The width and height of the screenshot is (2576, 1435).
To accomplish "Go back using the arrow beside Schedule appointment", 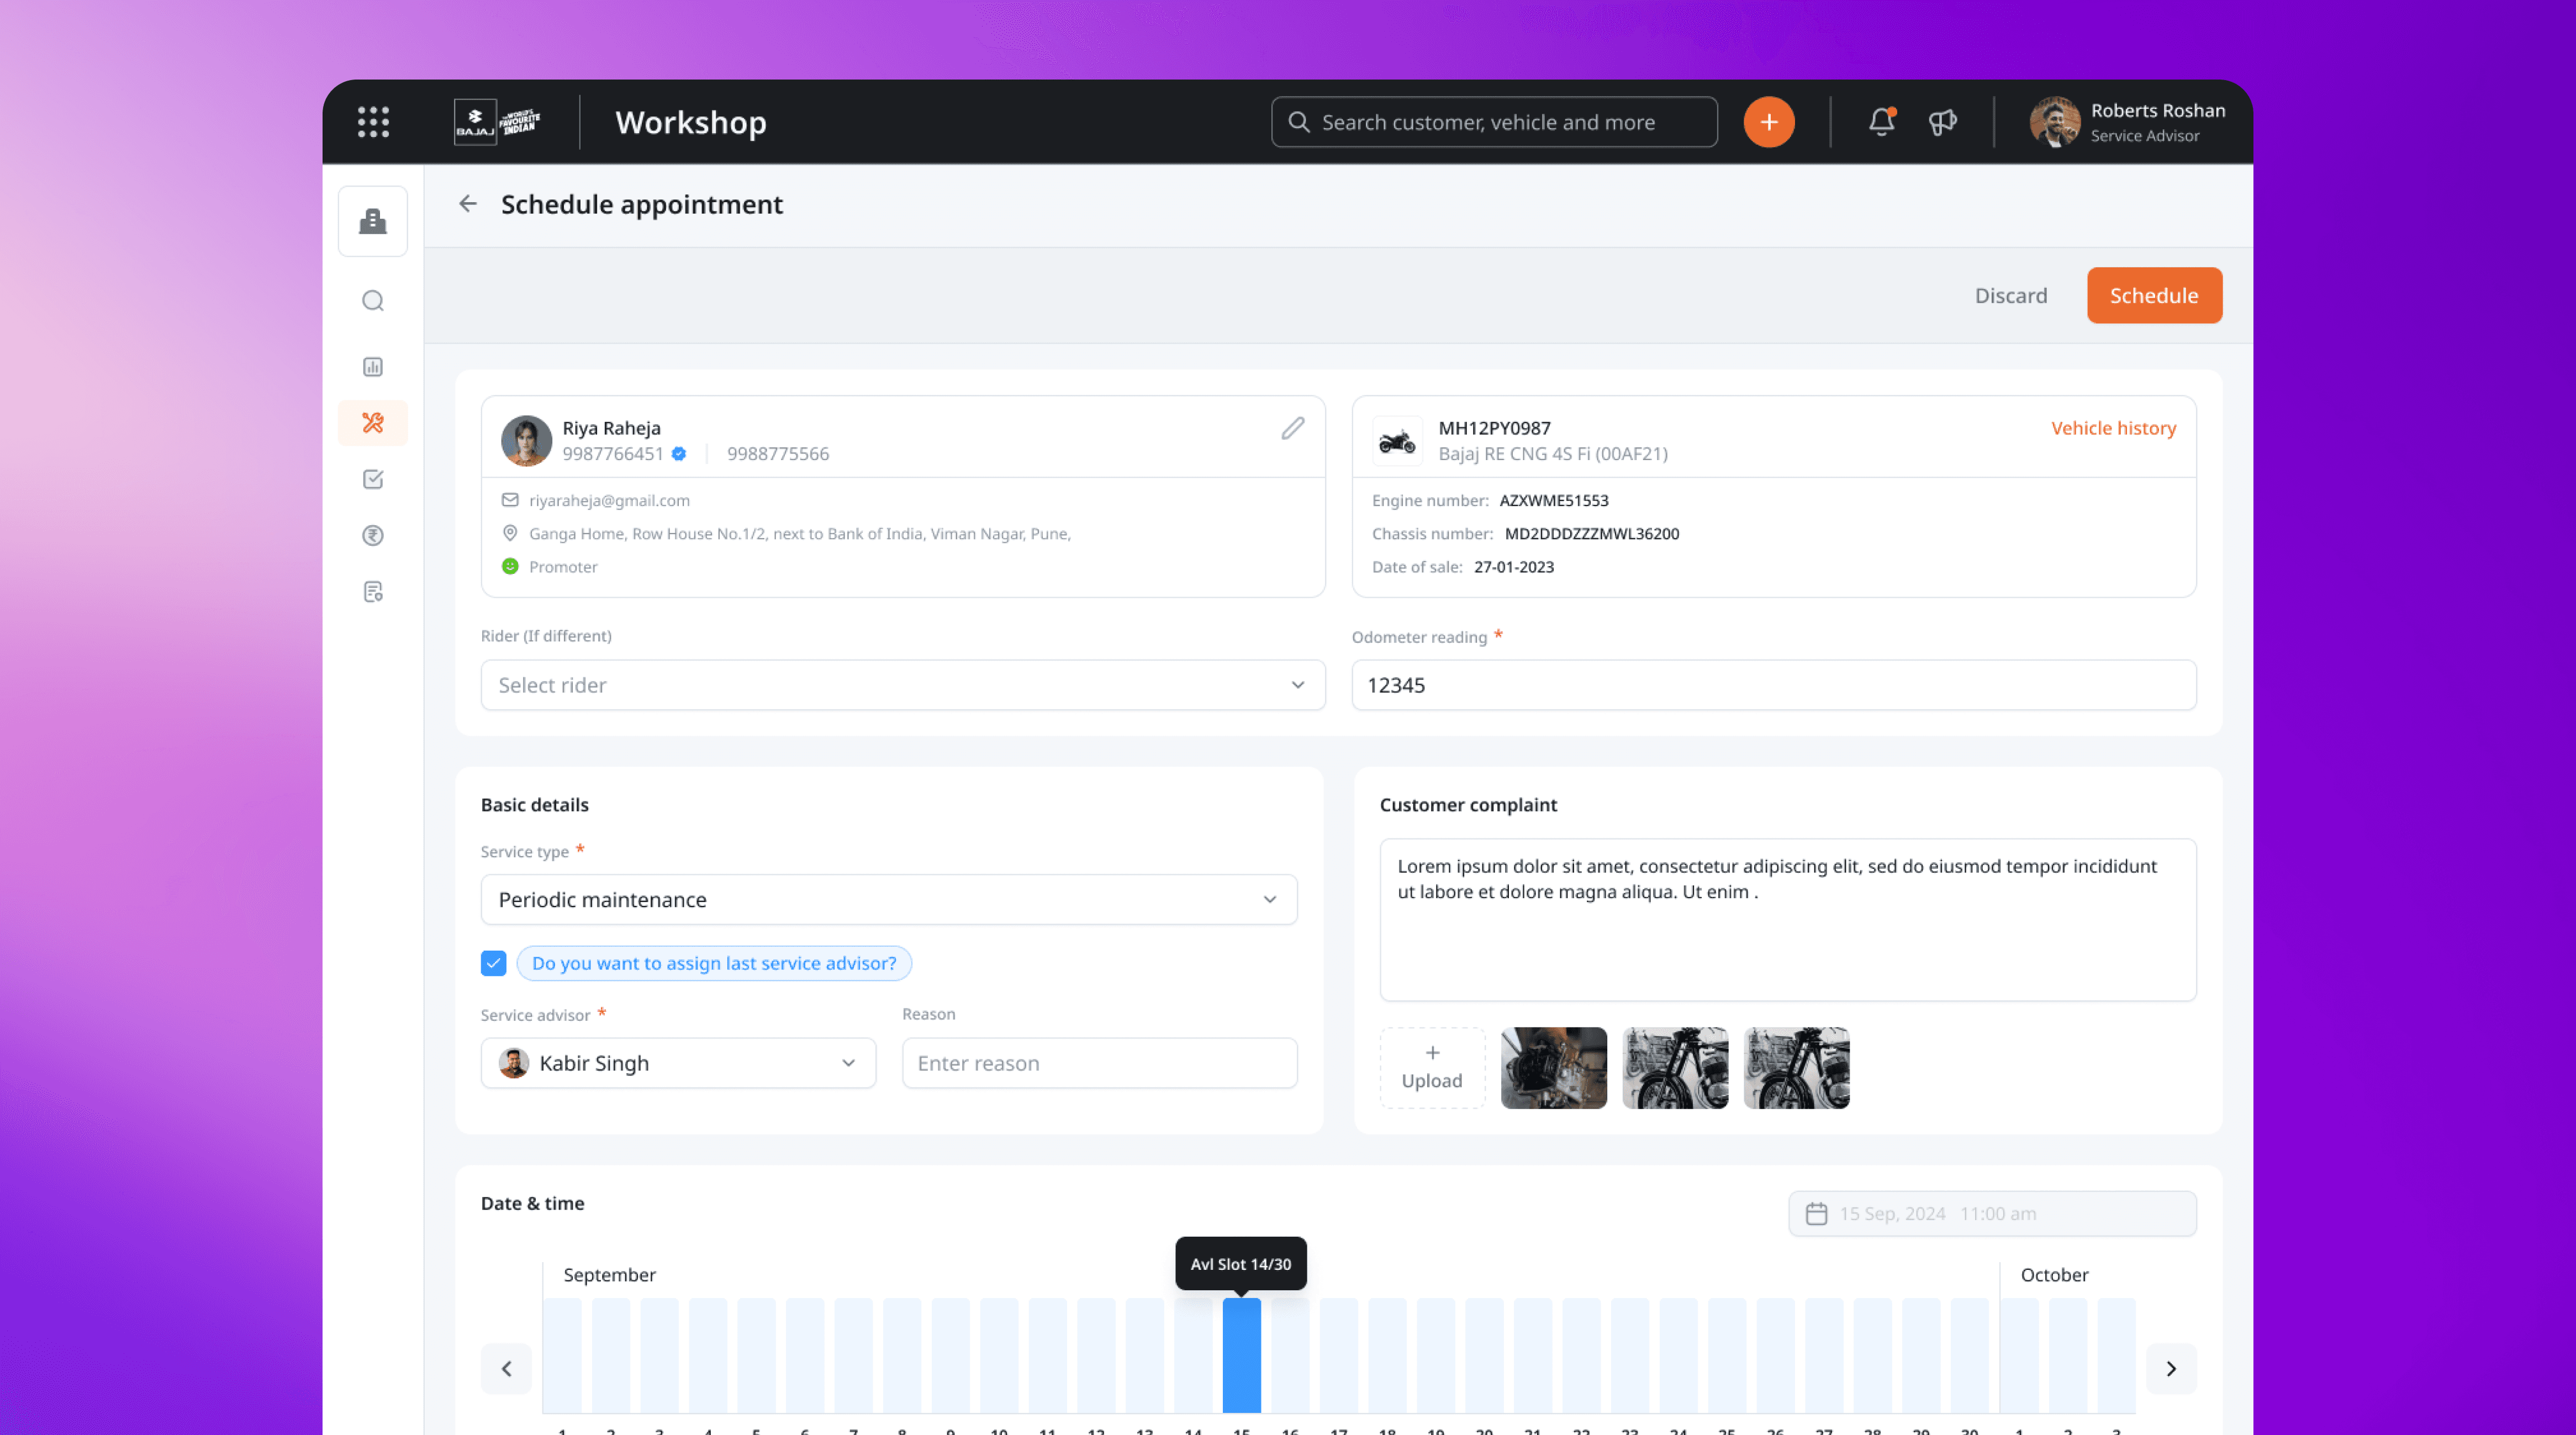I will 468,204.
